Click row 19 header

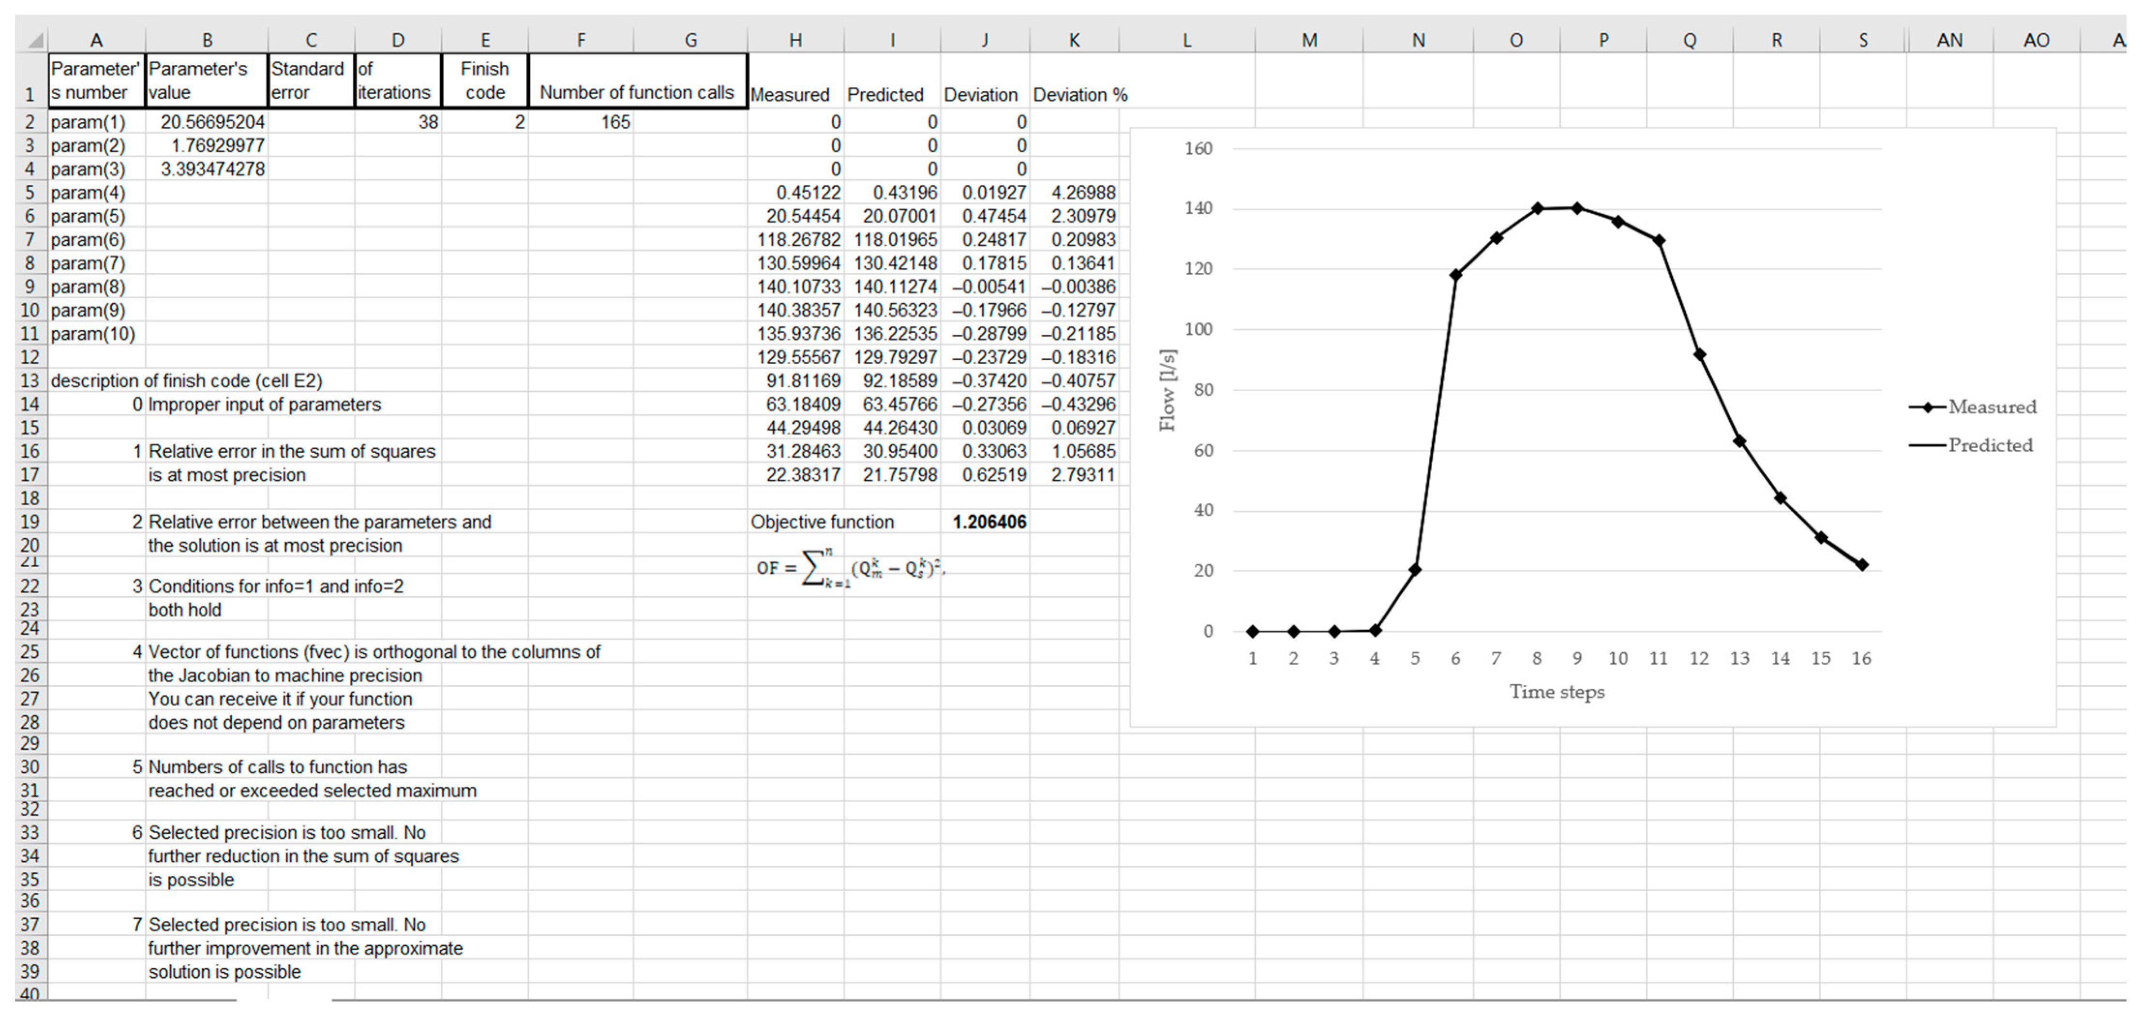tap(30, 522)
